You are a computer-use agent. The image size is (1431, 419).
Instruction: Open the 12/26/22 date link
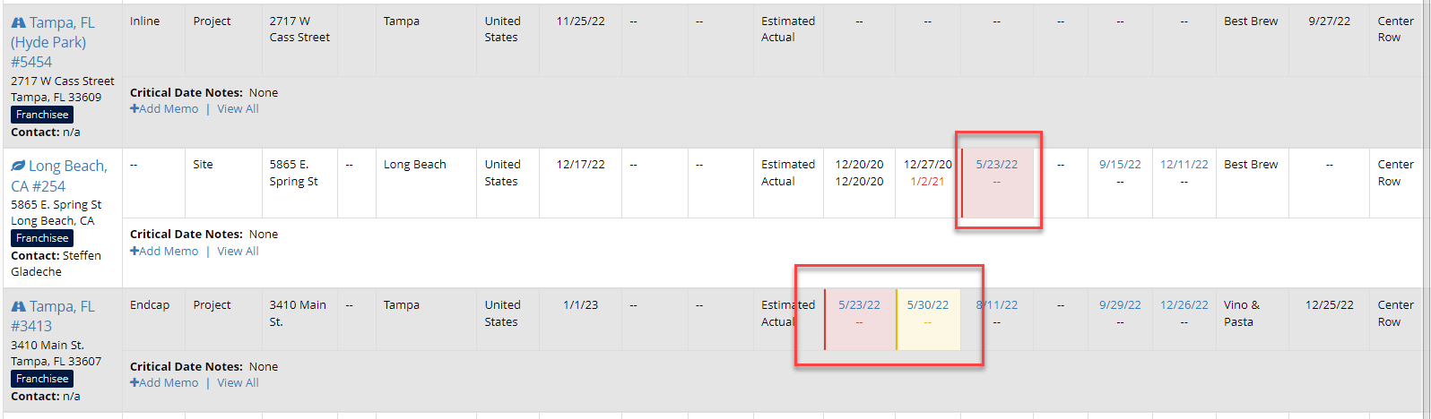click(x=1184, y=305)
